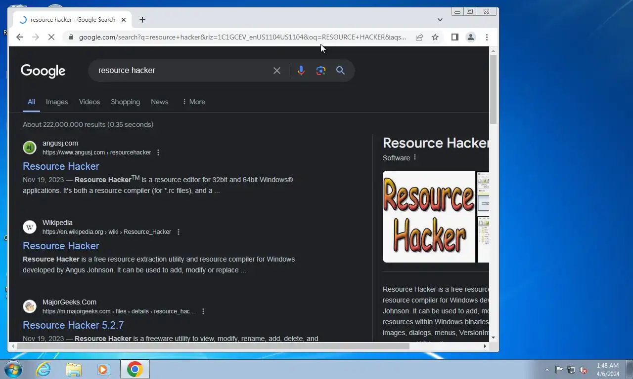Click the Chrome taskbar button

135,369
